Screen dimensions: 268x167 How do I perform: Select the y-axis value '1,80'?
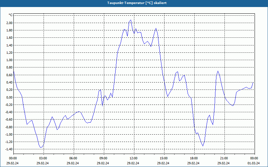click(x=9, y=30)
